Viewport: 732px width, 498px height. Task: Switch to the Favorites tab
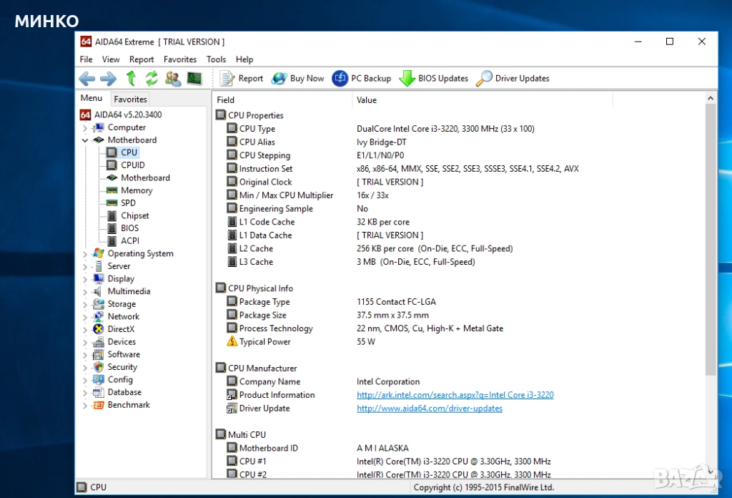[130, 99]
